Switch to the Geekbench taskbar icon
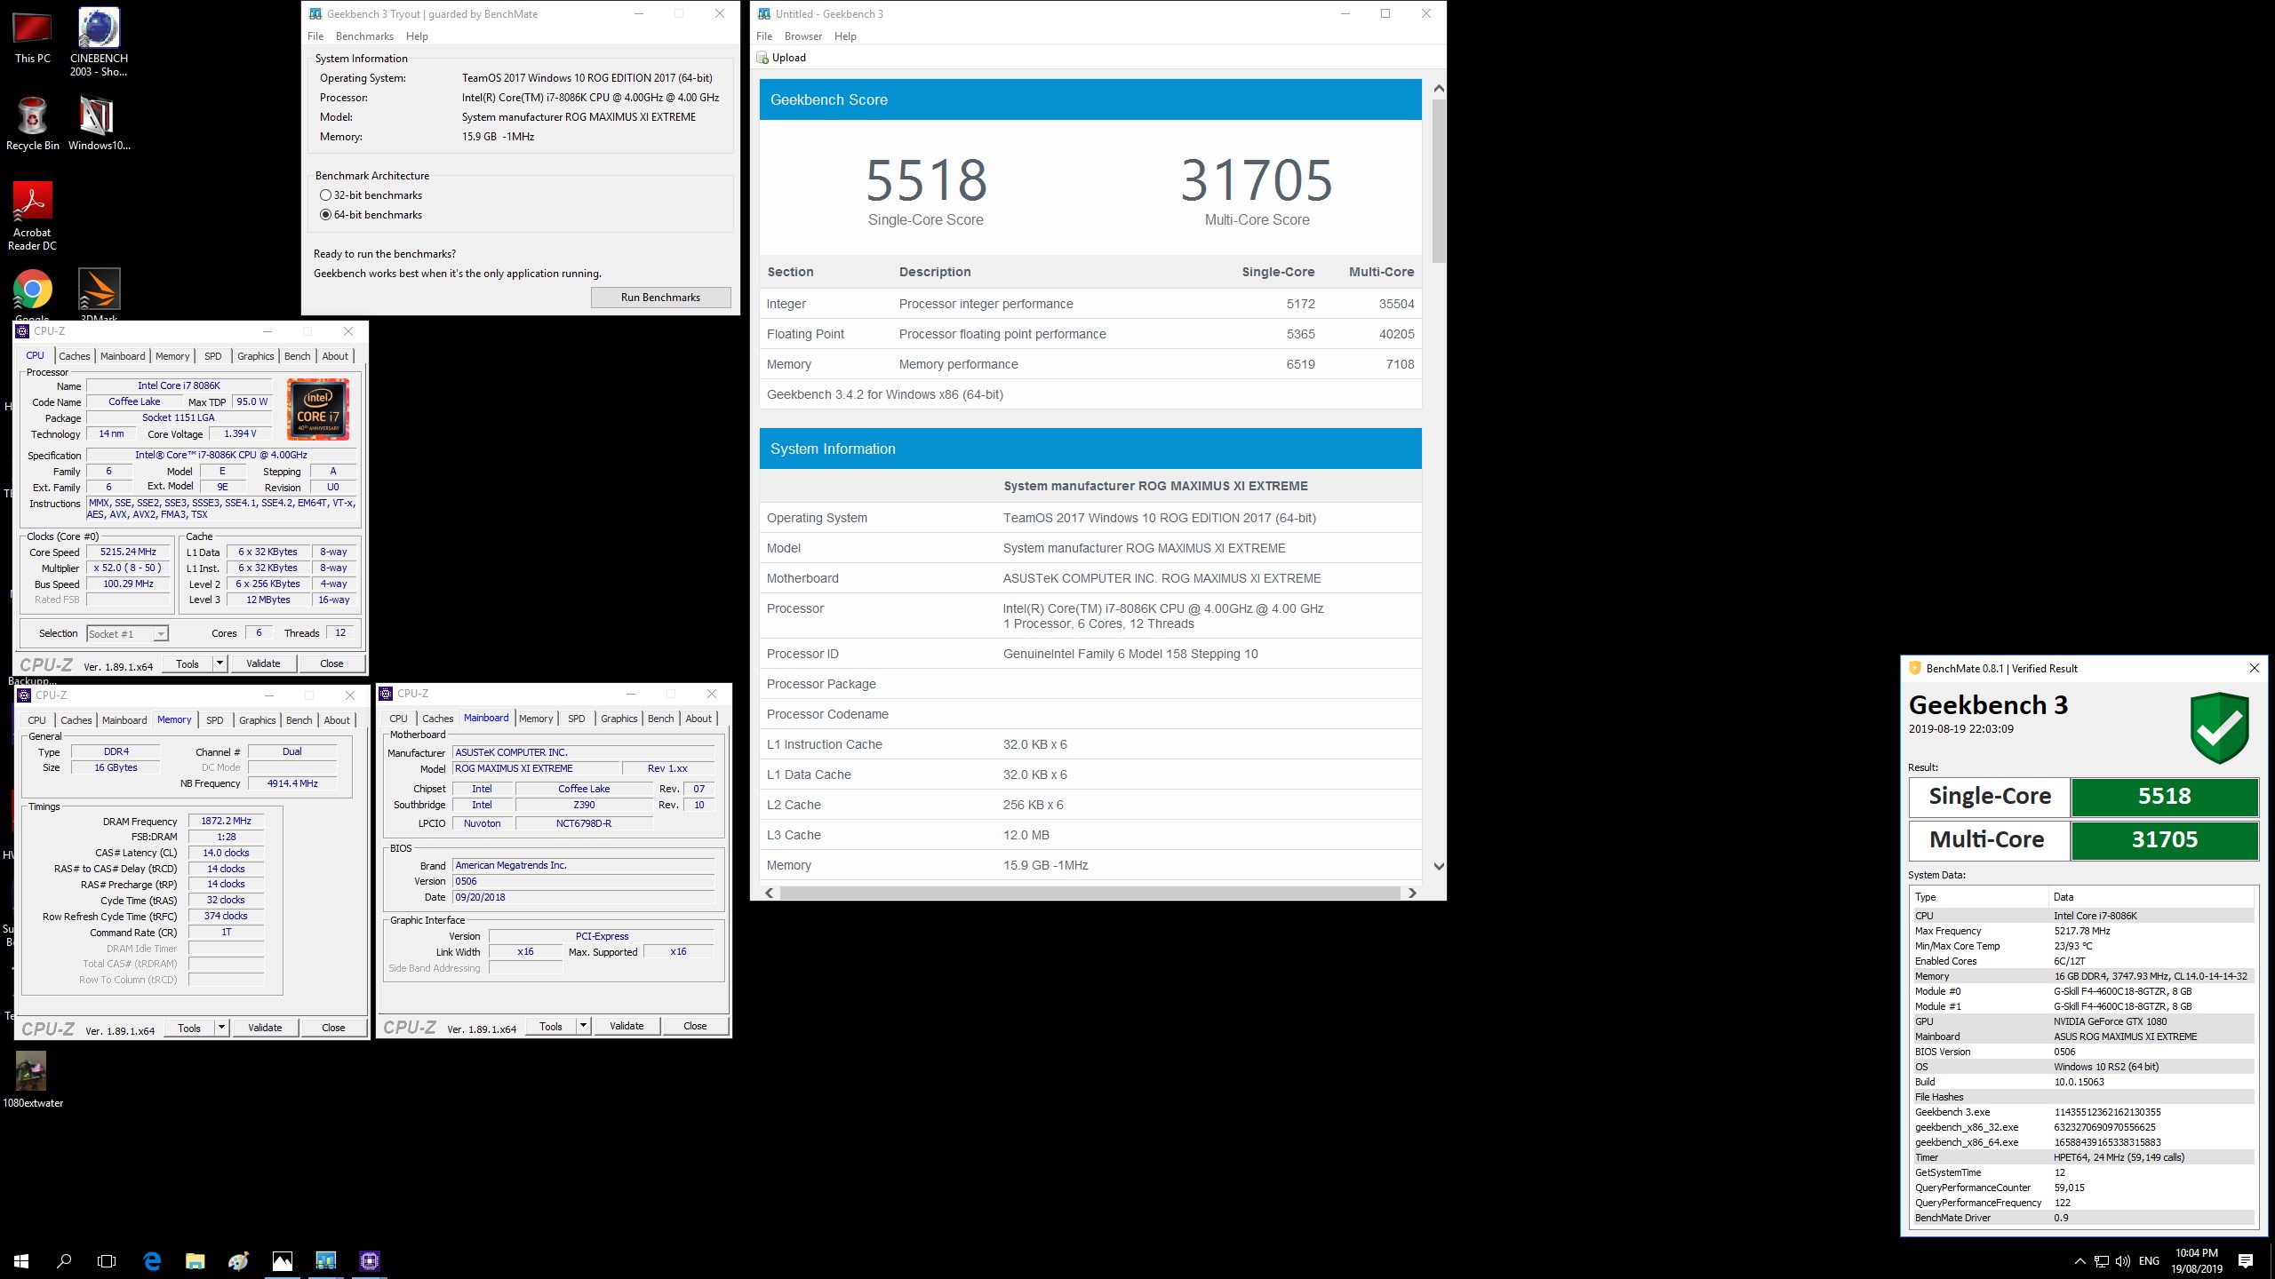Image resolution: width=2275 pixels, height=1279 pixels. click(x=325, y=1260)
